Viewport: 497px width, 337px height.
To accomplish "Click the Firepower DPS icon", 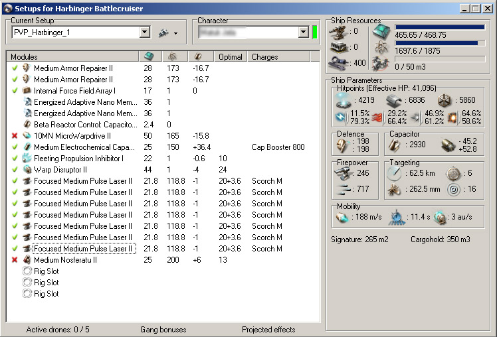I will (x=344, y=189).
